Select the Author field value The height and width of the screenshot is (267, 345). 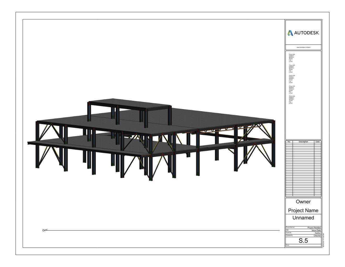click(318, 233)
